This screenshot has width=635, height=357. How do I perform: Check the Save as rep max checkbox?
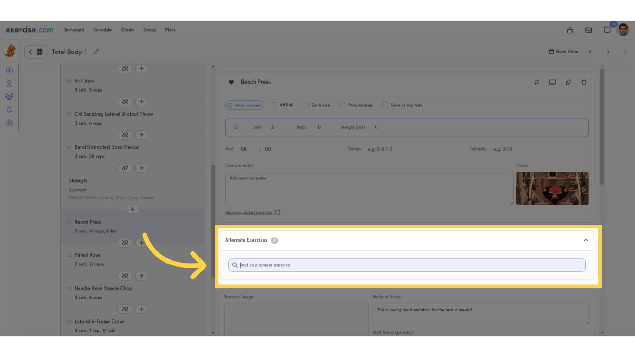pos(385,106)
